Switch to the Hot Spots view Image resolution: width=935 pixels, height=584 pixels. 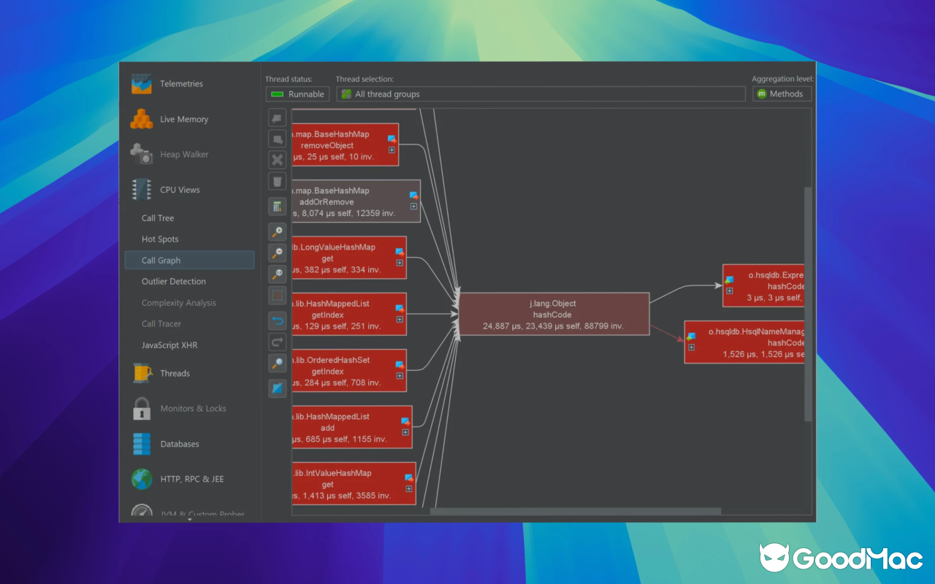click(160, 239)
